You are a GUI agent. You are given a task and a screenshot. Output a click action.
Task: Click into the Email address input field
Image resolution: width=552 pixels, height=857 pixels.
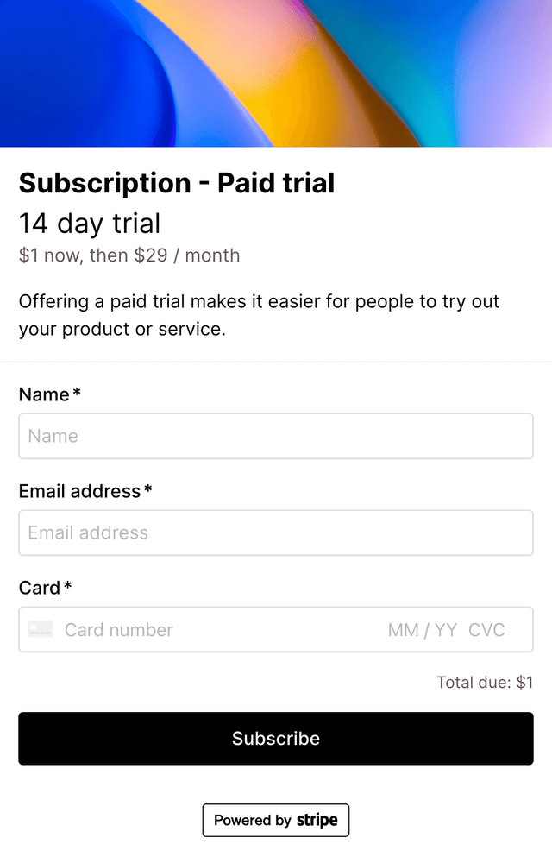point(276,532)
